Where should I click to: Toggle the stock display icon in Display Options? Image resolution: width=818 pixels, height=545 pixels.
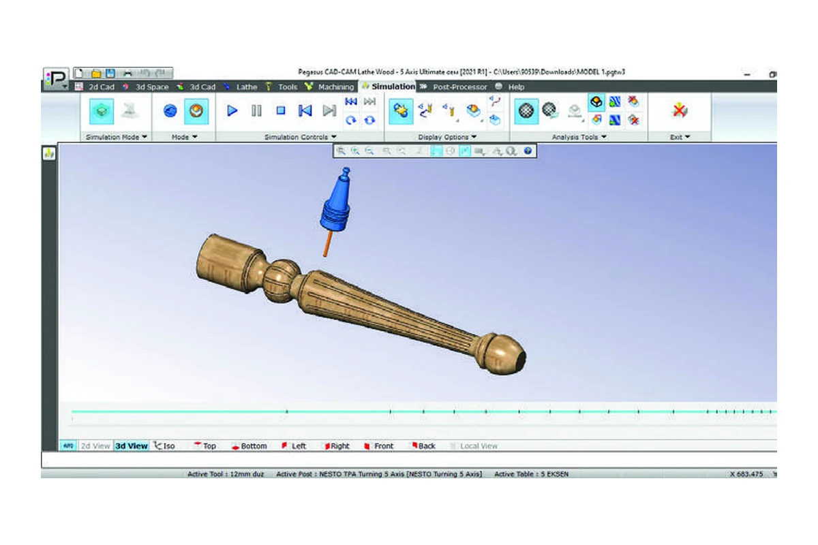(x=472, y=109)
